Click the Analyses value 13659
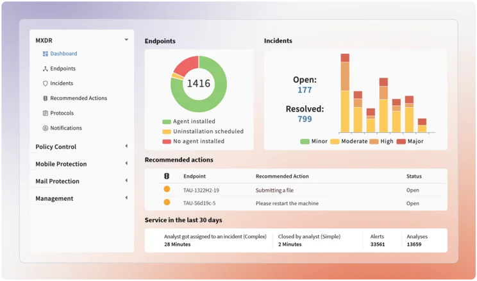This screenshot has width=477, height=281. click(414, 244)
